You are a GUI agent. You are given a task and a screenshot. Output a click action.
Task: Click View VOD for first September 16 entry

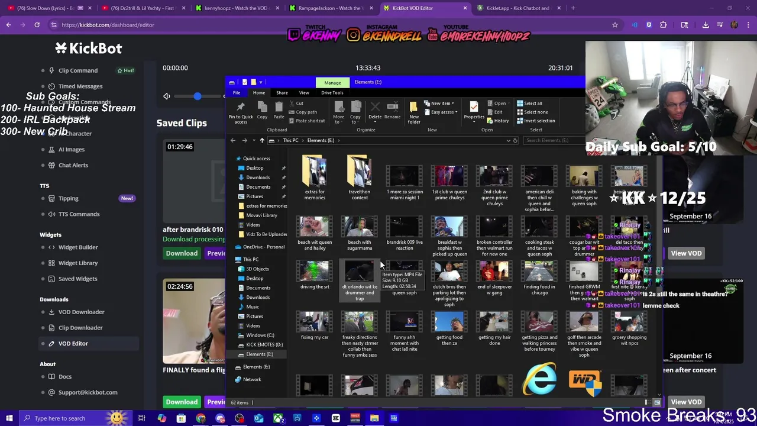686,253
